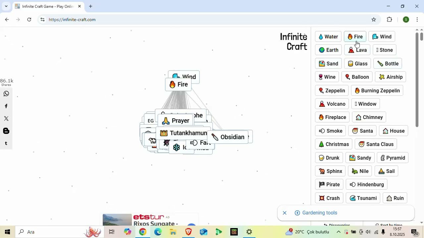Click the Earth element chip
The height and width of the screenshot is (238, 424).
click(328, 50)
